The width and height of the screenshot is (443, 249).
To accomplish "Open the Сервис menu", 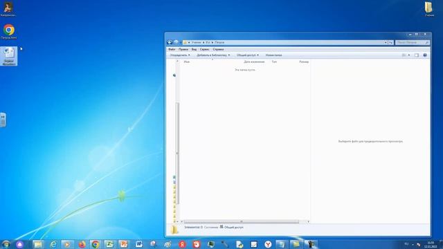I will pos(204,49).
